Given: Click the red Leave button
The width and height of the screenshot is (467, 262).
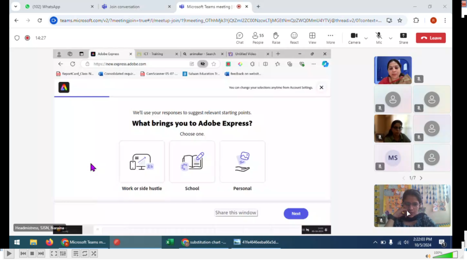Looking at the screenshot, I should pyautogui.click(x=431, y=38).
